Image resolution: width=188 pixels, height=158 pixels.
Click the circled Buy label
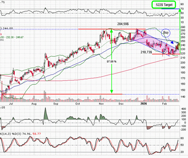(166, 33)
